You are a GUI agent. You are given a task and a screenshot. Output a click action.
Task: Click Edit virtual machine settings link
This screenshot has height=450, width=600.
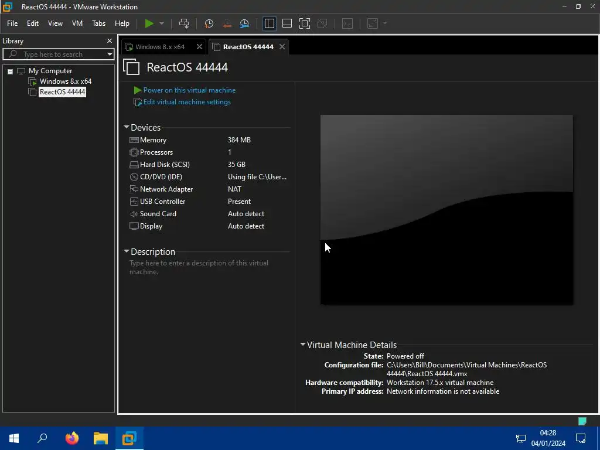point(187,102)
